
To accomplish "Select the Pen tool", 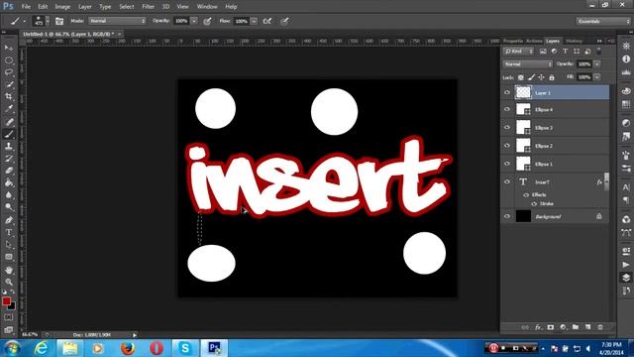I will pyautogui.click(x=9, y=220).
